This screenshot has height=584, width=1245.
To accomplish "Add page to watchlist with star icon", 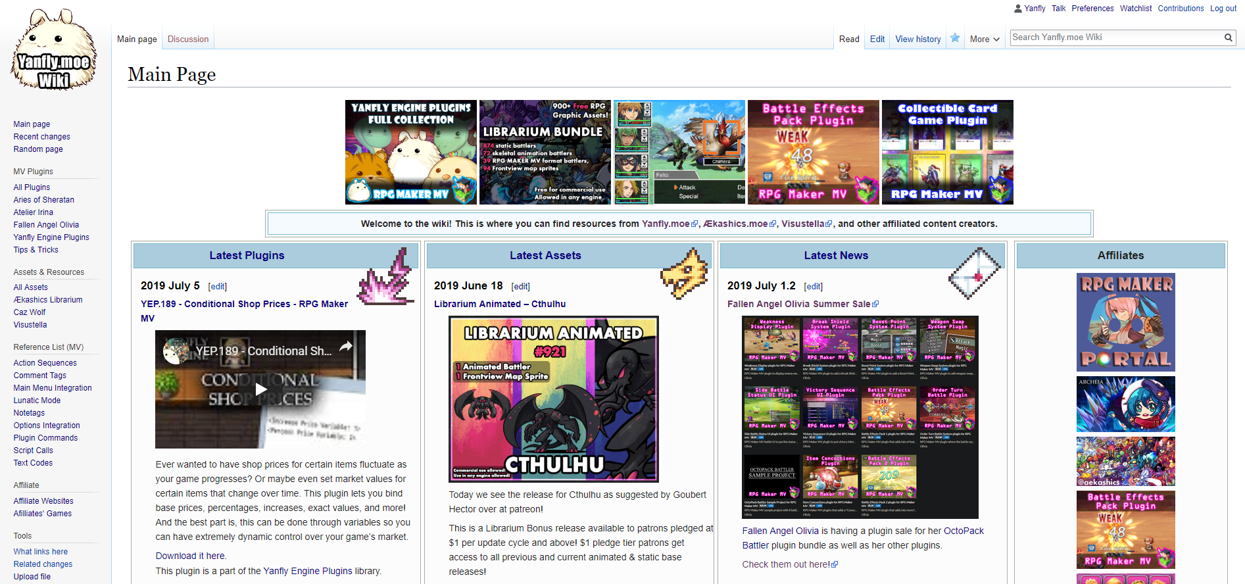I will click(x=955, y=38).
